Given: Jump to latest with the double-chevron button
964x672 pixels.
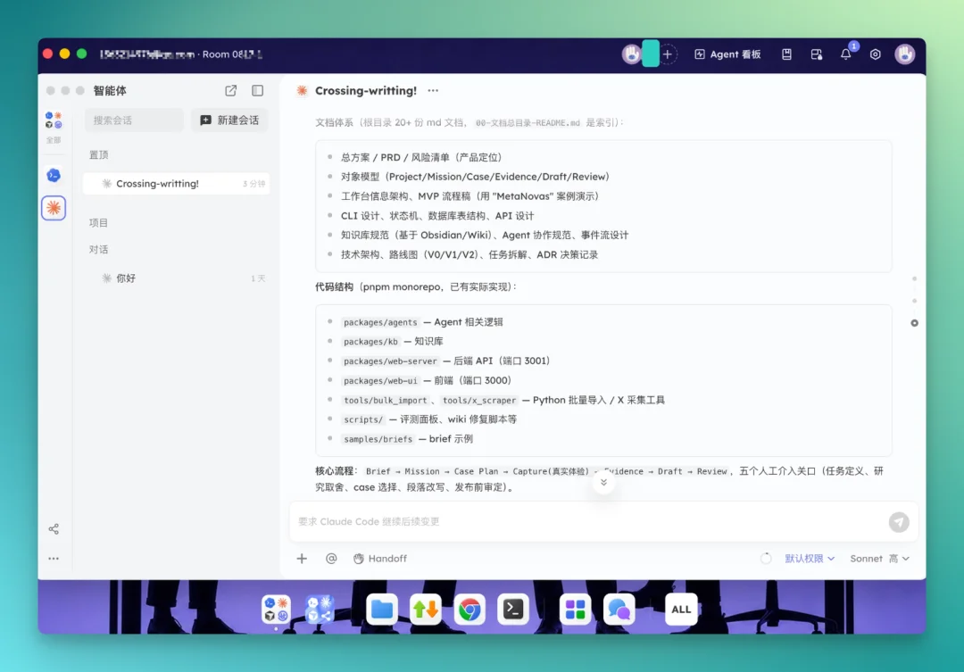Looking at the screenshot, I should [603, 483].
